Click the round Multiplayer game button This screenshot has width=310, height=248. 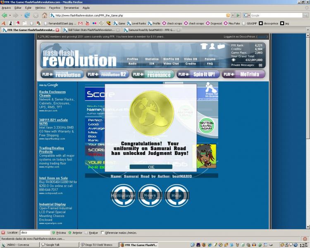tap(123, 196)
